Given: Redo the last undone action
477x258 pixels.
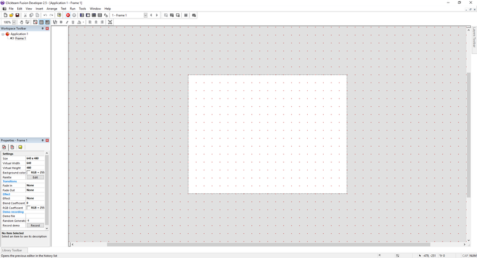Looking at the screenshot, I should 51,15.
